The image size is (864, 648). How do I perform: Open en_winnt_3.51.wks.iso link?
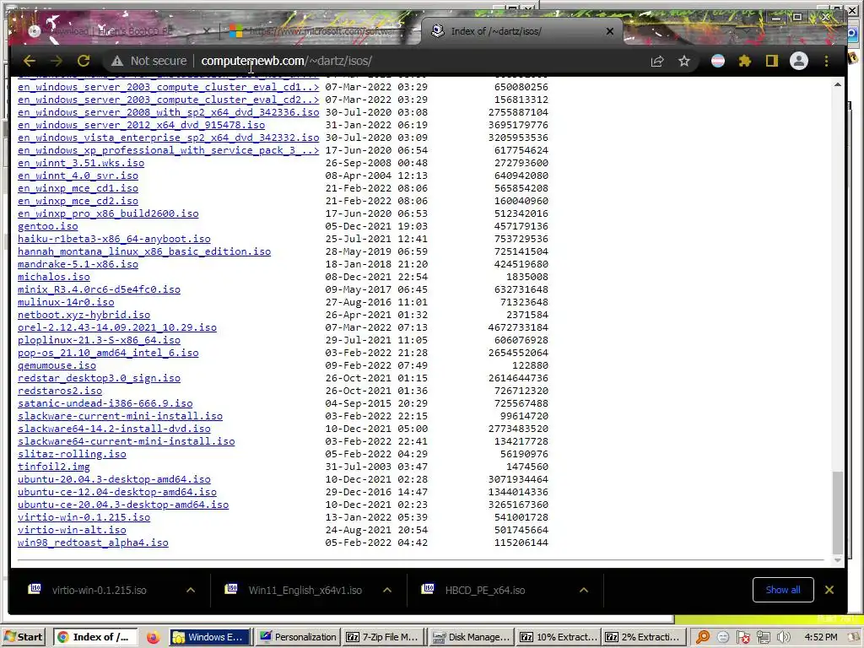(81, 163)
